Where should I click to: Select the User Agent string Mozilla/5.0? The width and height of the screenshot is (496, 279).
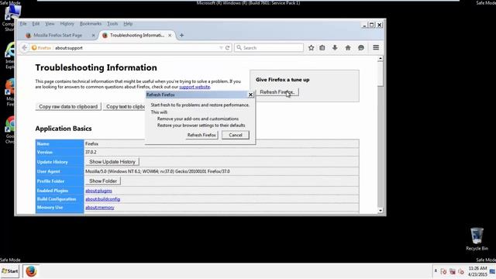[157, 171]
